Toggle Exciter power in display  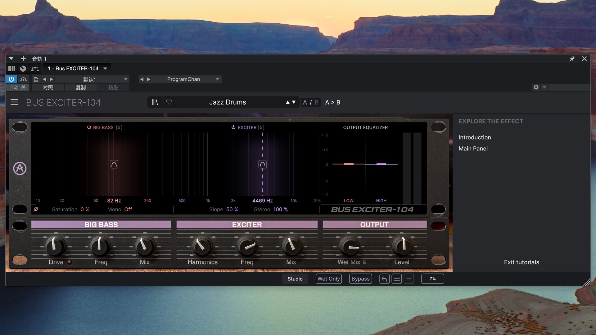[x=233, y=127]
